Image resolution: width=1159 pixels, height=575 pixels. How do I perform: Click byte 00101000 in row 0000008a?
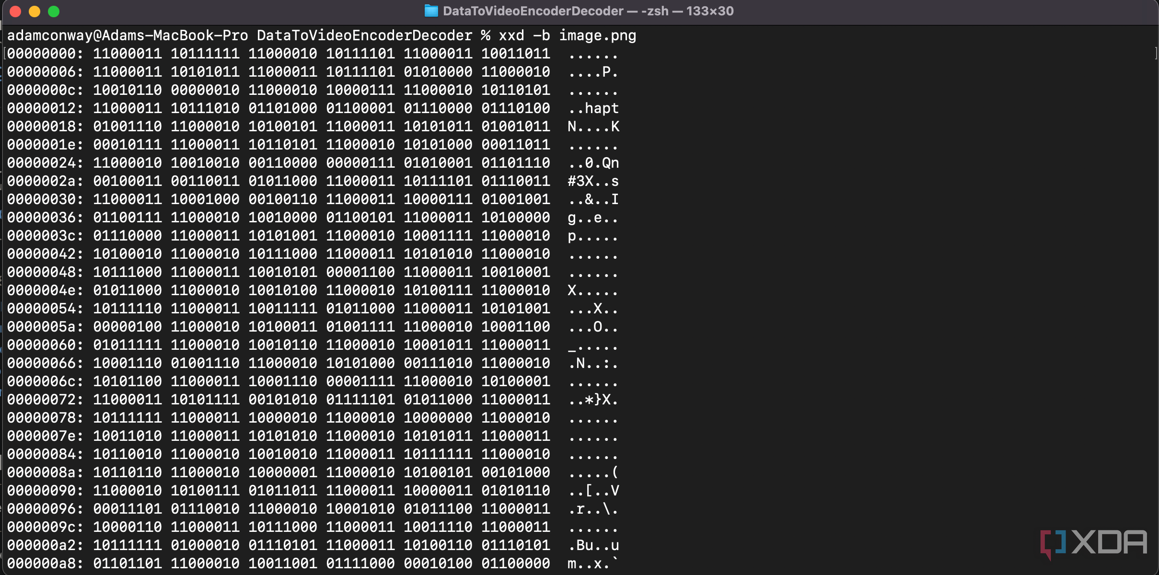pos(516,472)
